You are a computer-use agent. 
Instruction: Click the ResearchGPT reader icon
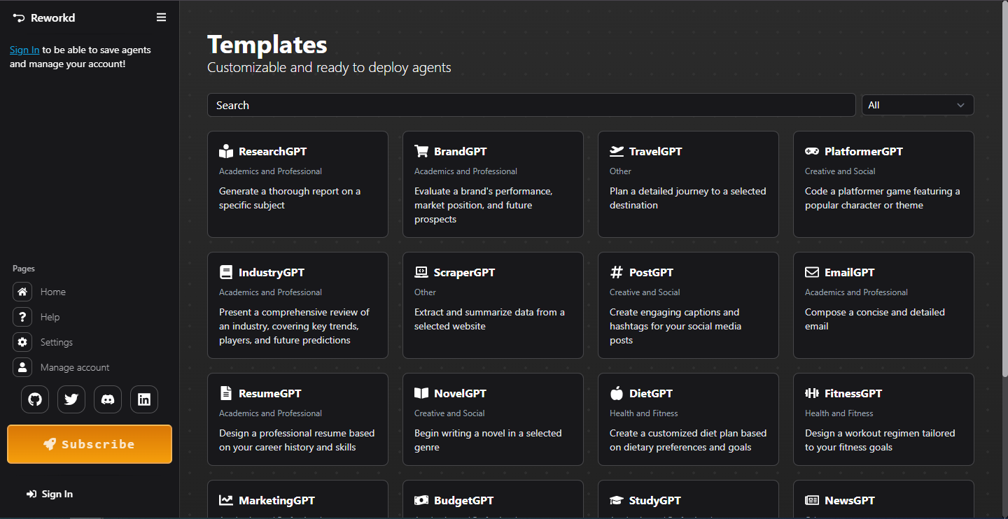pos(226,151)
